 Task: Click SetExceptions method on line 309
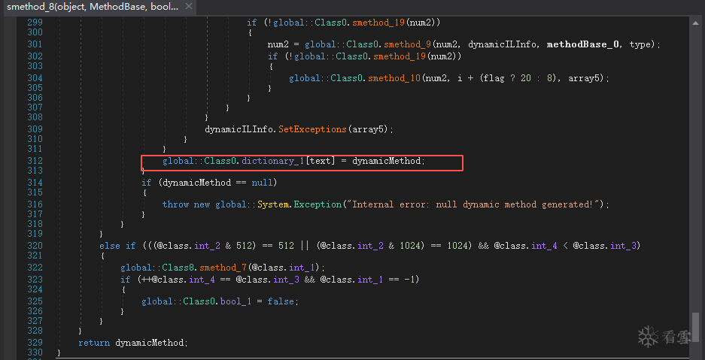coord(312,129)
